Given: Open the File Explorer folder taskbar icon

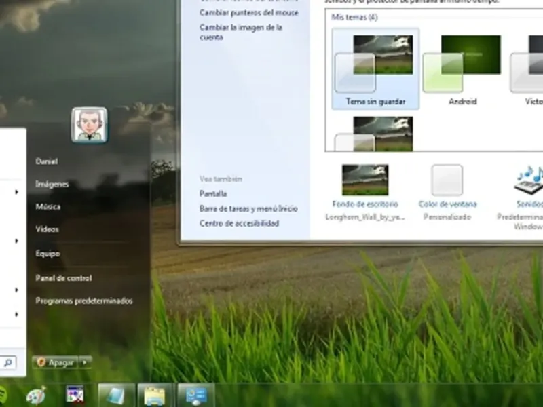Looking at the screenshot, I should 155,395.
